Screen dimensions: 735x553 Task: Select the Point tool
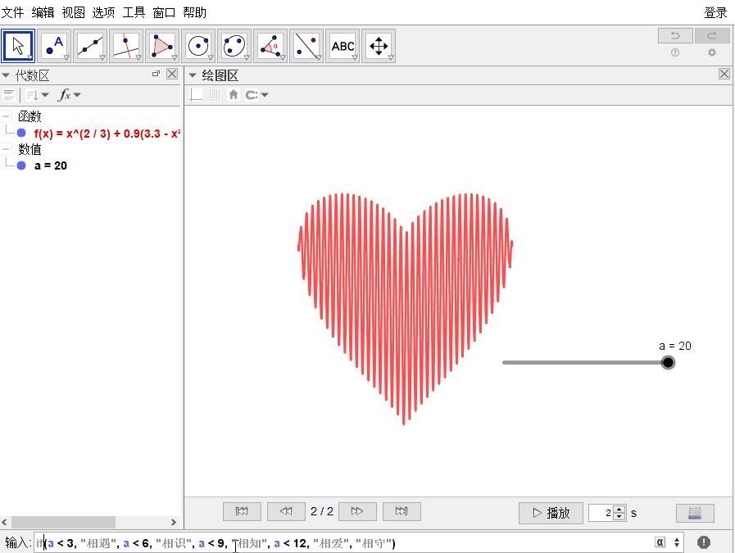(54, 46)
